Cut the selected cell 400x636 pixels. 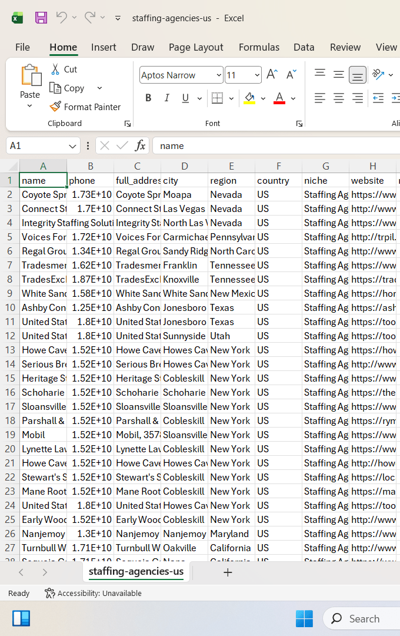(64, 69)
